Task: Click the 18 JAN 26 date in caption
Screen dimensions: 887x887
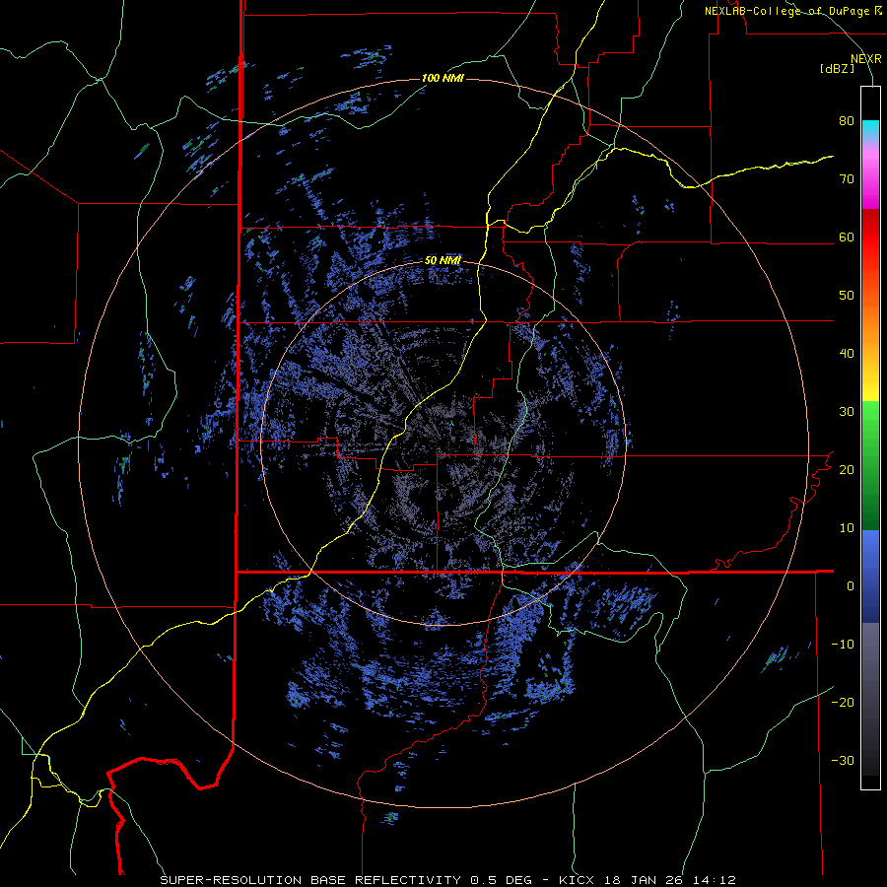Action: (642, 880)
